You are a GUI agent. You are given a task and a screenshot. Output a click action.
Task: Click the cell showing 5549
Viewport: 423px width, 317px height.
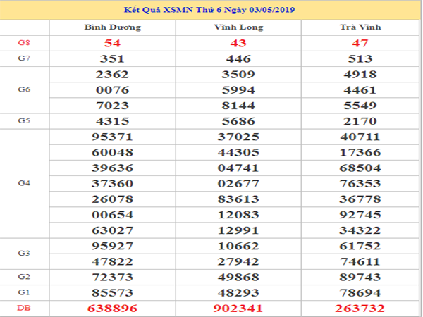[x=360, y=106]
